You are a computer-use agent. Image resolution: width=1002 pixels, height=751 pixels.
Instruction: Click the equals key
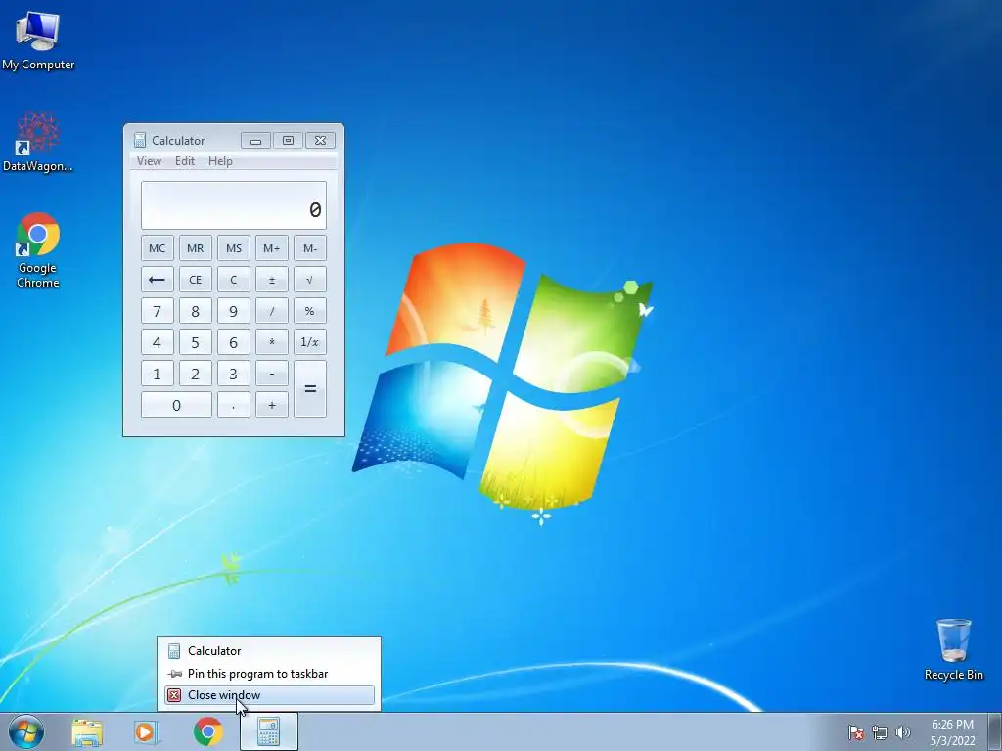pos(310,389)
